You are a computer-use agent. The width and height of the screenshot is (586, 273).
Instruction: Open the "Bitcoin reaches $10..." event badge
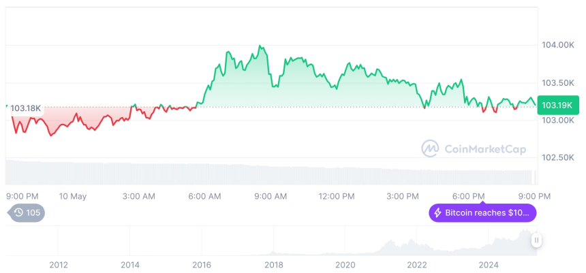482,213
